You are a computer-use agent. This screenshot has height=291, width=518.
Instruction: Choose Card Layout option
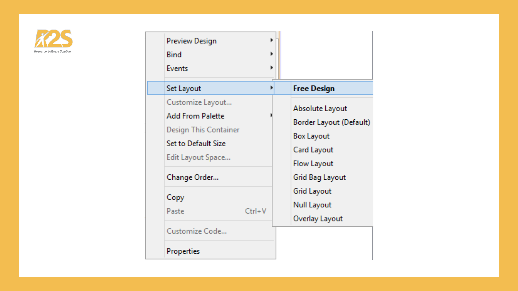tap(313, 150)
